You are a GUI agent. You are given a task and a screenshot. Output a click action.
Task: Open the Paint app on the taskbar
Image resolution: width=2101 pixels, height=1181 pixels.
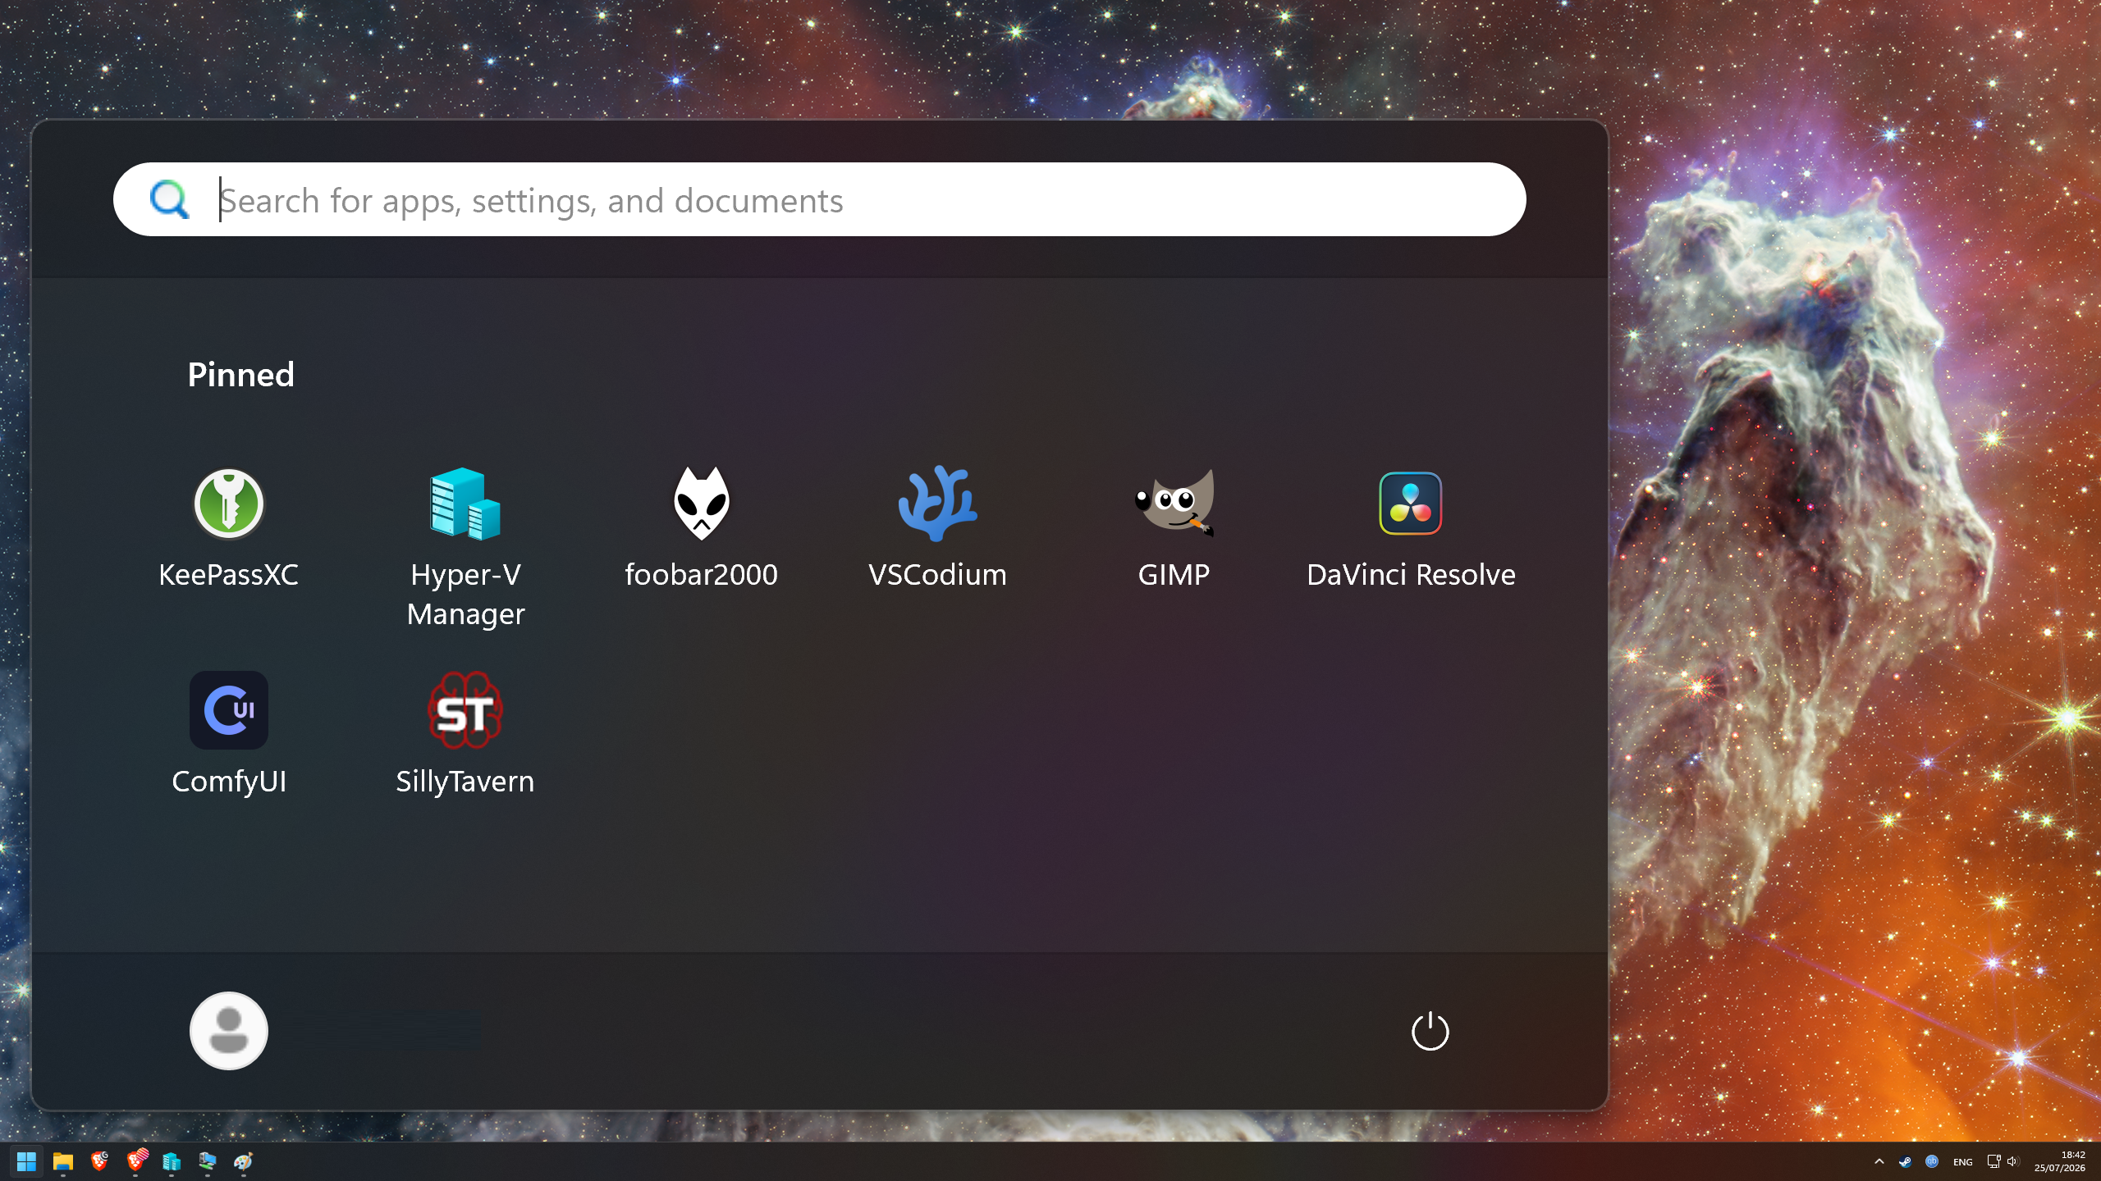click(244, 1161)
